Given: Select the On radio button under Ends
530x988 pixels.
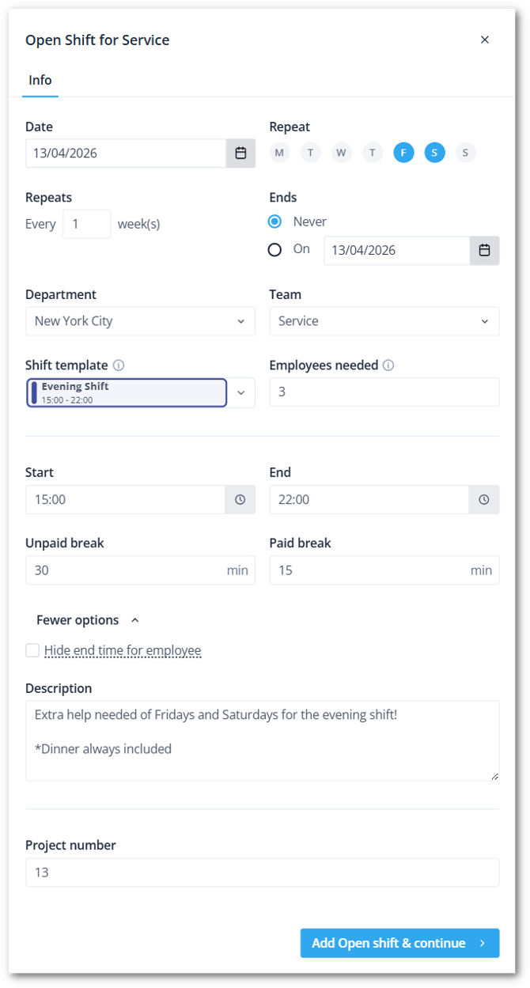Looking at the screenshot, I should coord(274,249).
